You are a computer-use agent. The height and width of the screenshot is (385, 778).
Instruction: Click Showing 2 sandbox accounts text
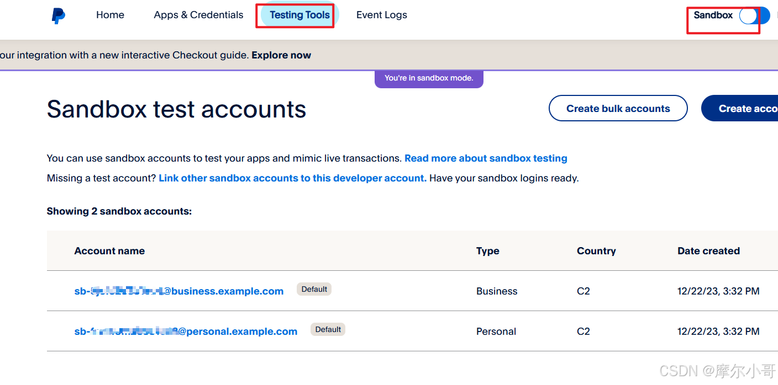point(119,211)
